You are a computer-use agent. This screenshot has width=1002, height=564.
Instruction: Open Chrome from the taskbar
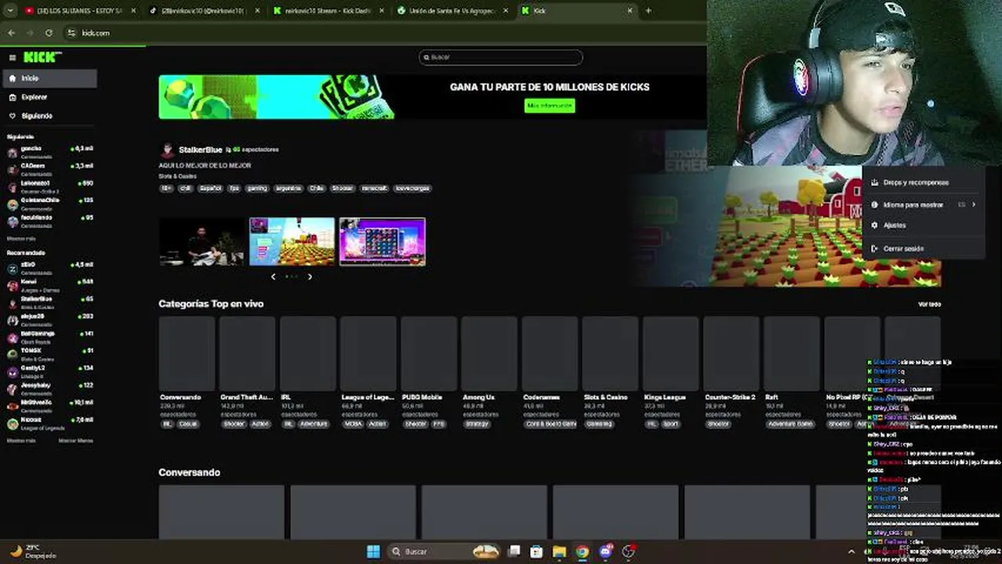tap(583, 551)
